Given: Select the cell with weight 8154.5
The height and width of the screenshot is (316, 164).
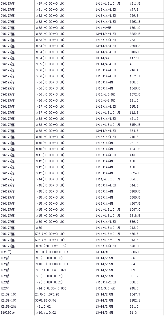Looking at the screenshot, I should click(146, 125).
